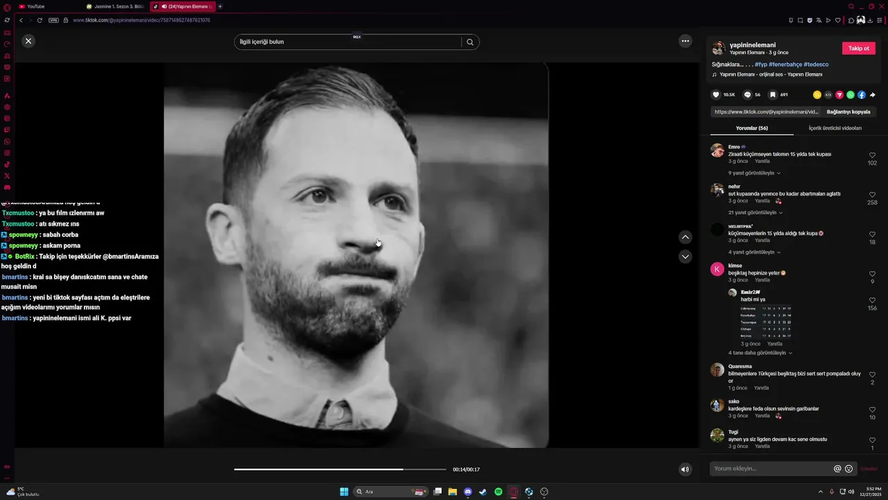
Task: Click the embed code icon
Action: (x=828, y=94)
